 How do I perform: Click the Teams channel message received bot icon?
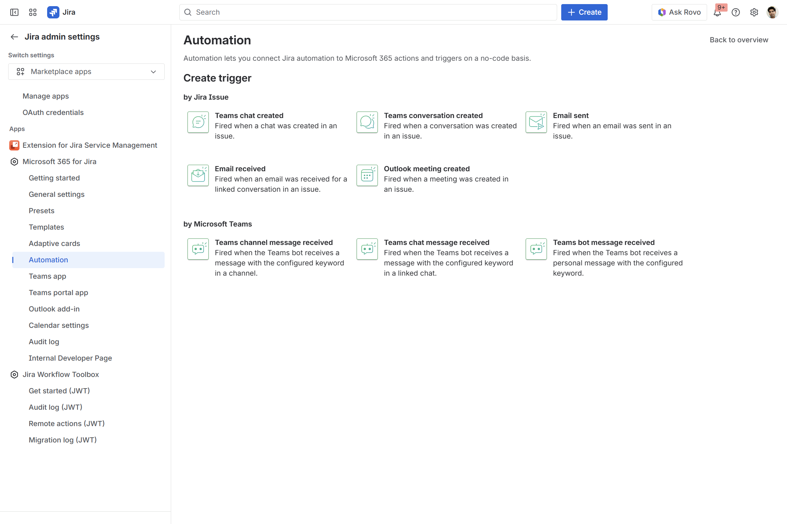(198, 249)
